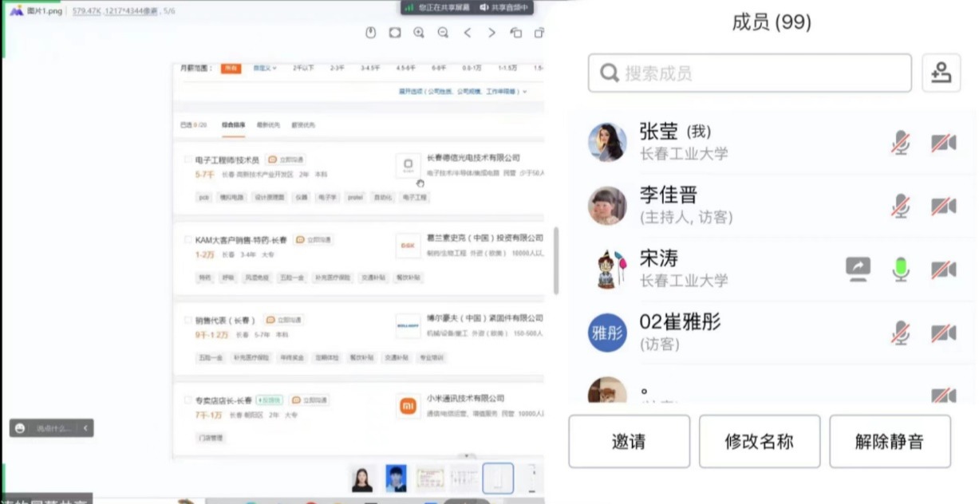Expand the 展开选项 filter options
Viewport: 979px width, 504px height.
(x=463, y=92)
